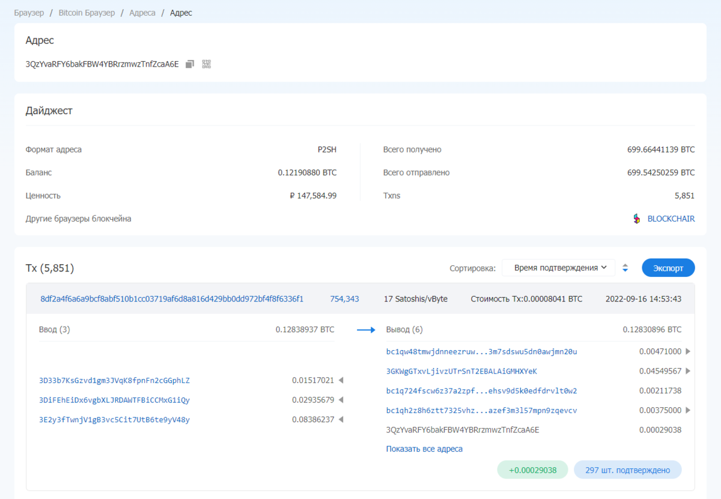Click arrow next to input 0.08386237

pos(341,420)
